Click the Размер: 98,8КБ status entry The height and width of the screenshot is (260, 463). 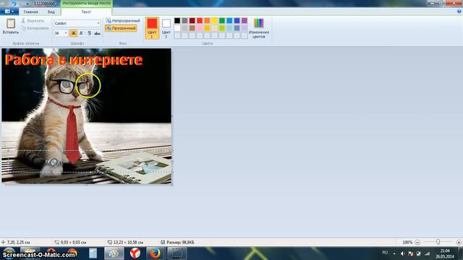[x=177, y=243]
